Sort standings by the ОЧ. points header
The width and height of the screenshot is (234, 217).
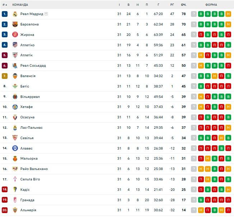(183, 5)
